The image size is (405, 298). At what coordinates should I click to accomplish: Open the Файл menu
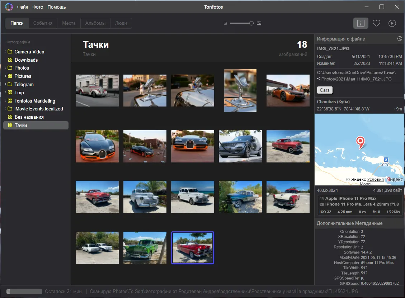point(23,7)
